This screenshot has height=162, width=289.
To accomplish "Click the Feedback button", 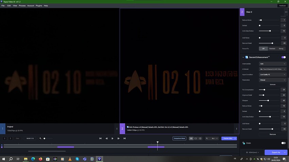I will [282, 6].
